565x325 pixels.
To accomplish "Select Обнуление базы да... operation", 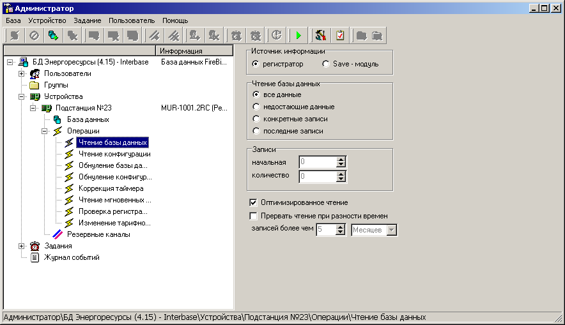I will (113, 165).
